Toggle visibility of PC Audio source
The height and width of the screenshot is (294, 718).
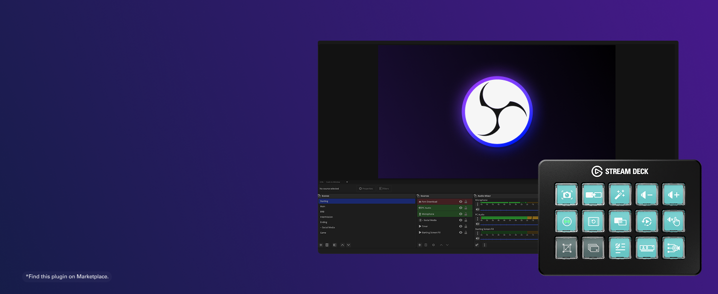pos(461,208)
